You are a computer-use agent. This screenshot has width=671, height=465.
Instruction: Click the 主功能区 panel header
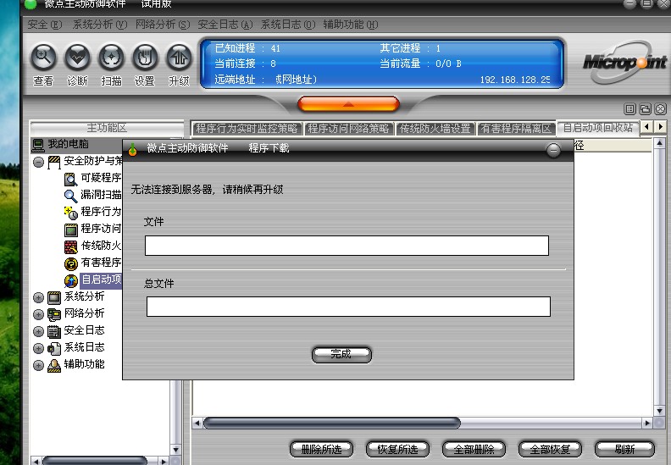coord(107,128)
